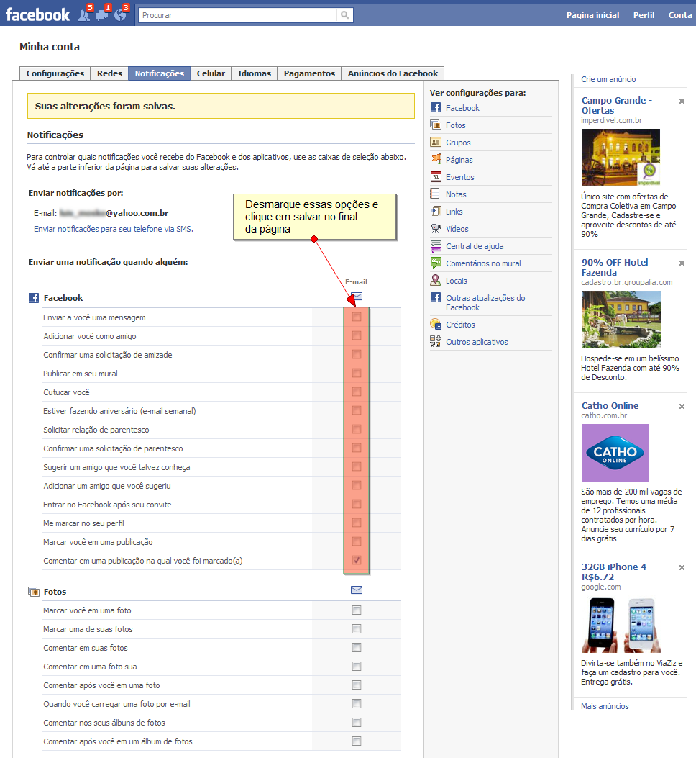Toggle 'Enviar a você uma mensagem' checkbox
Image resolution: width=696 pixels, height=758 pixels.
[357, 317]
